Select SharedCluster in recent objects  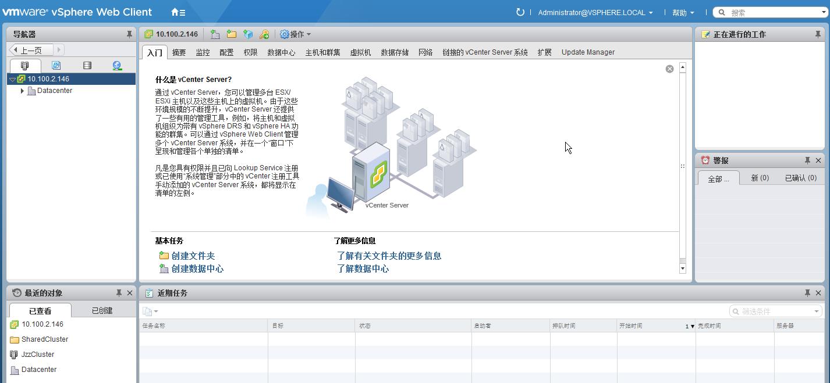point(45,339)
